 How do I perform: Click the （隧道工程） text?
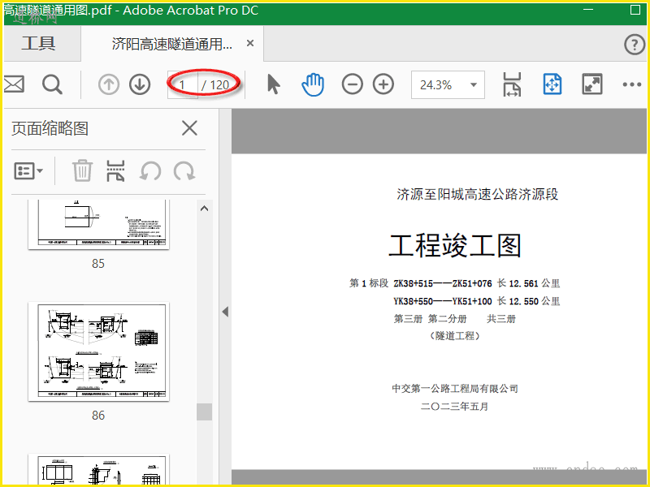click(x=455, y=336)
